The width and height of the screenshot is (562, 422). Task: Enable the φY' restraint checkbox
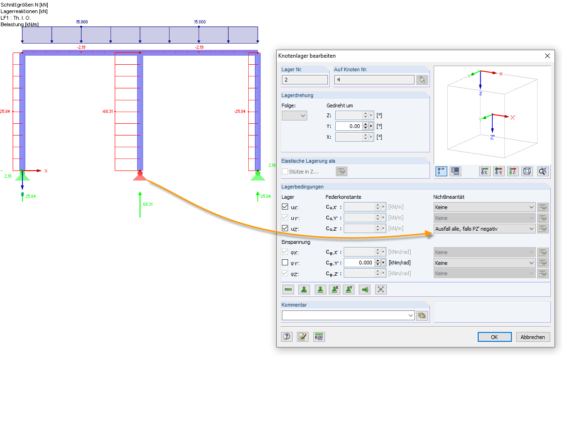tap(285, 263)
